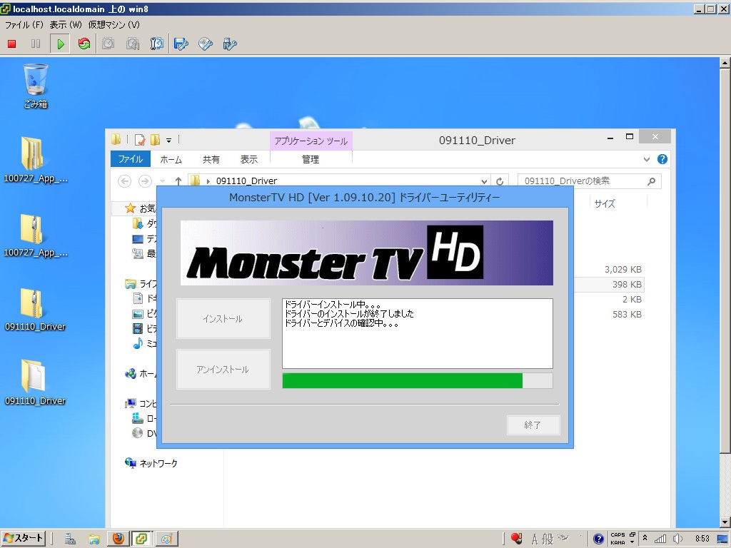Switch to the 共有 ribbon tab

click(x=211, y=159)
